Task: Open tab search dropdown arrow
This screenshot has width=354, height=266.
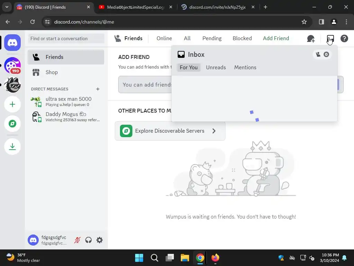Action: 7,7
